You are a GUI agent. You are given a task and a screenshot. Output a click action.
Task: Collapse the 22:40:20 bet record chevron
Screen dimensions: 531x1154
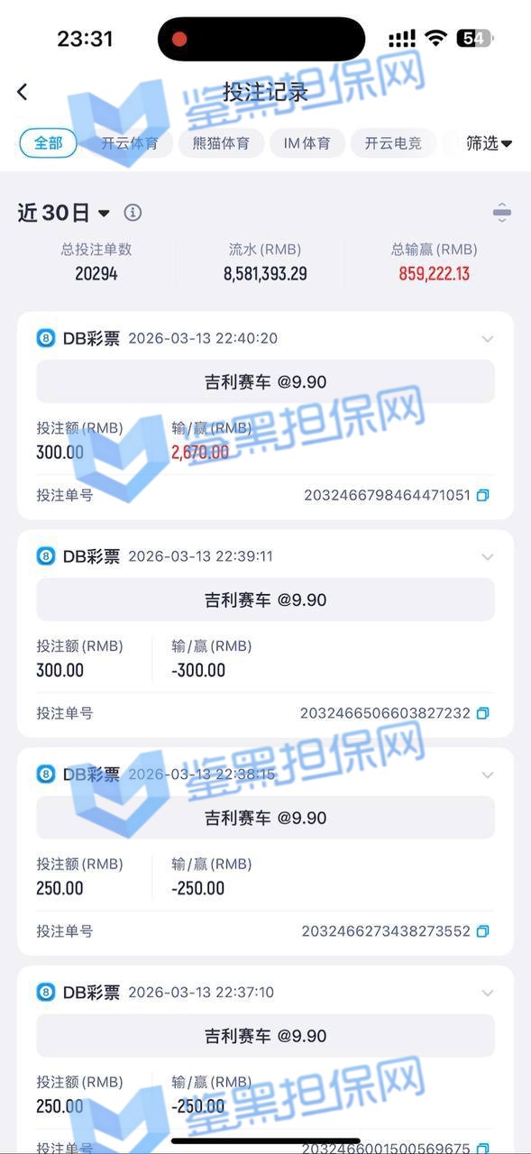pos(488,339)
